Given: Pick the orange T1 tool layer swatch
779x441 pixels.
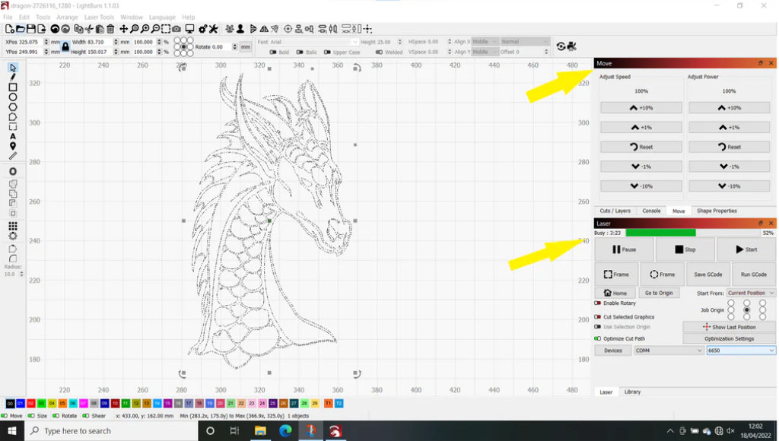Looking at the screenshot, I should click(329, 404).
